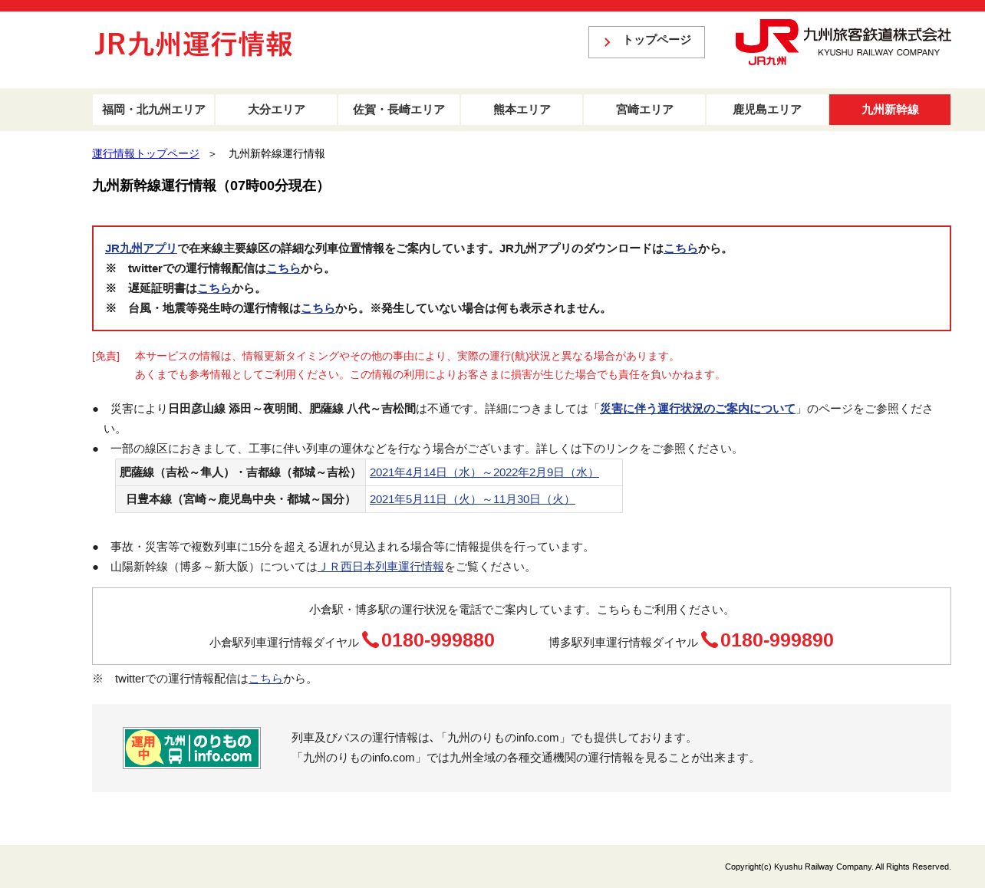The width and height of the screenshot is (985, 888).
Task: Click the 小倉駅列車運行情報ダイヤル label
Action: tap(284, 643)
